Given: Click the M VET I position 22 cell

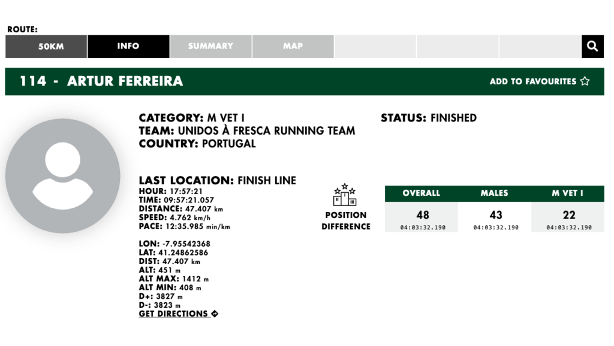Looking at the screenshot, I should click(568, 217).
